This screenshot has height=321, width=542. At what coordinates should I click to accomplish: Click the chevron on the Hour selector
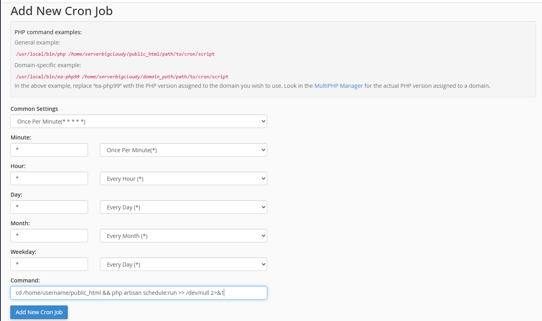tap(261, 178)
